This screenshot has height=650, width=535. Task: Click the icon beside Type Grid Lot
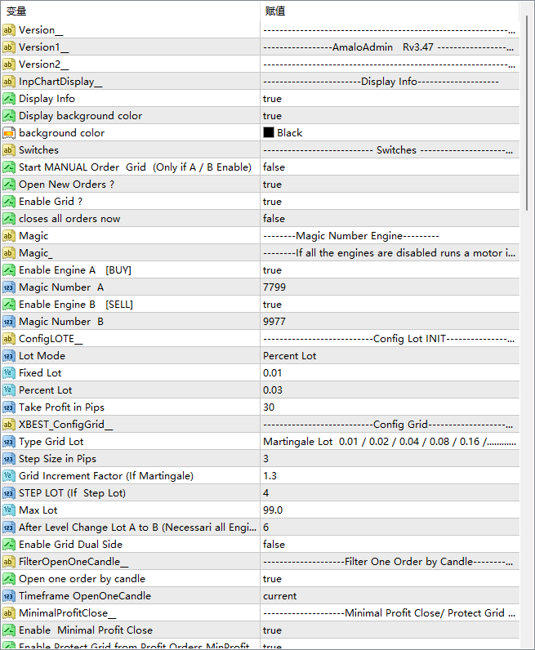tap(9, 442)
